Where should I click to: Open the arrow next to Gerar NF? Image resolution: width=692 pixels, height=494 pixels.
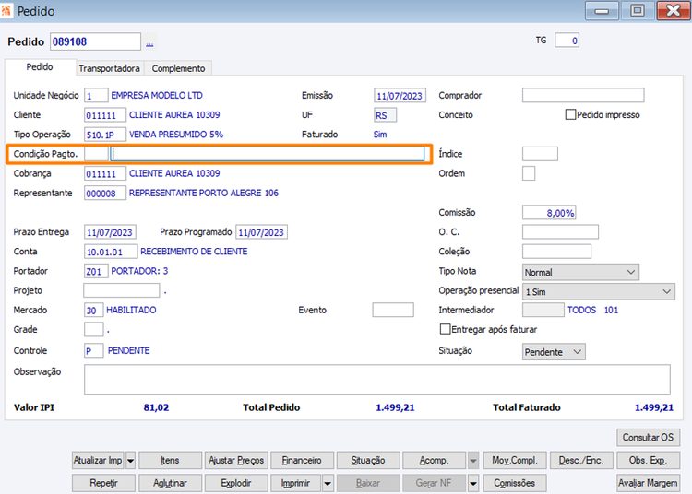pyautogui.click(x=473, y=484)
